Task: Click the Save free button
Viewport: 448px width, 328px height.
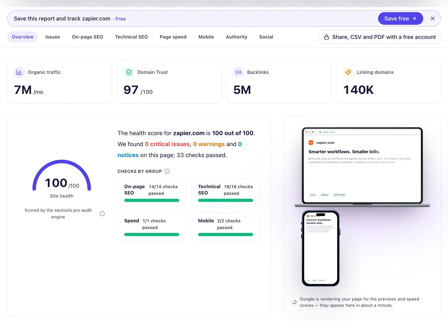Action: (x=400, y=19)
